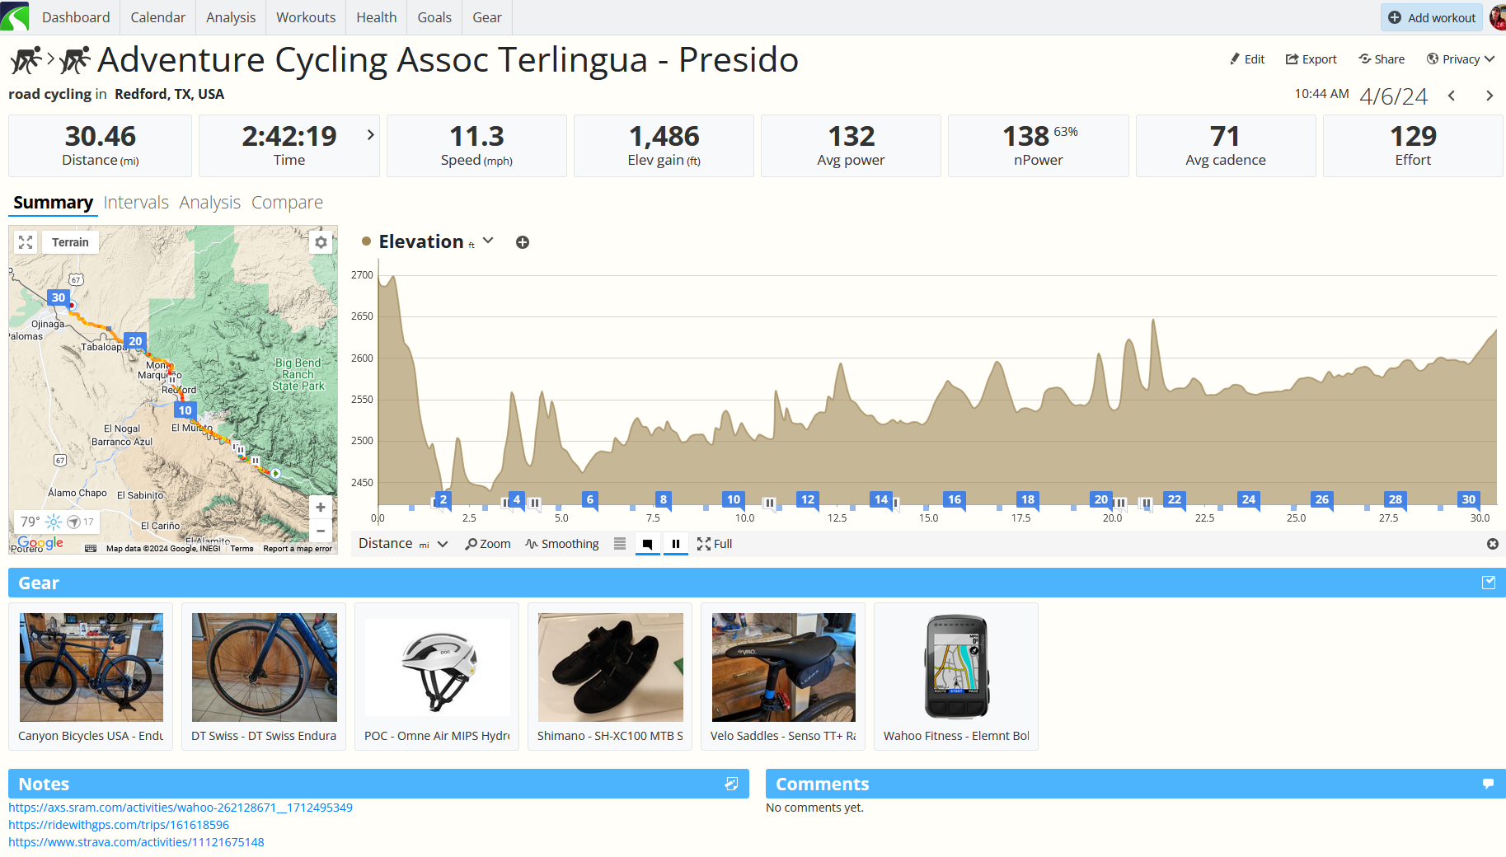This screenshot has width=1506, height=857.
Task: Close the chart toolbar
Action: click(x=1492, y=544)
